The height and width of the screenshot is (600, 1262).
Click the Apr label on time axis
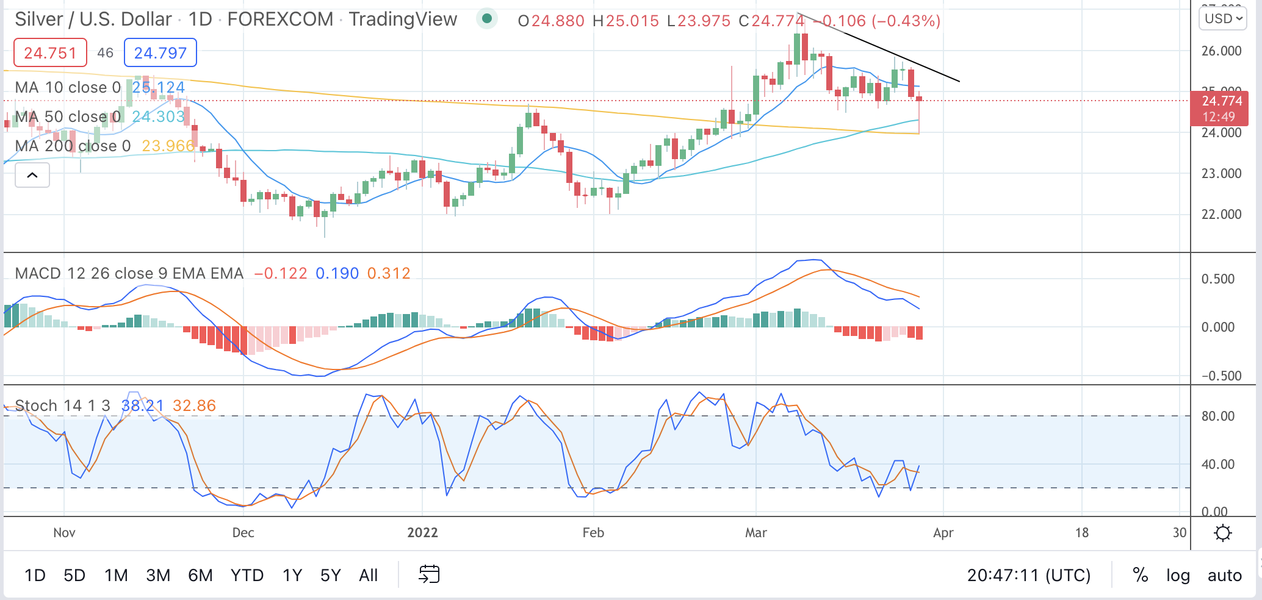(x=943, y=533)
